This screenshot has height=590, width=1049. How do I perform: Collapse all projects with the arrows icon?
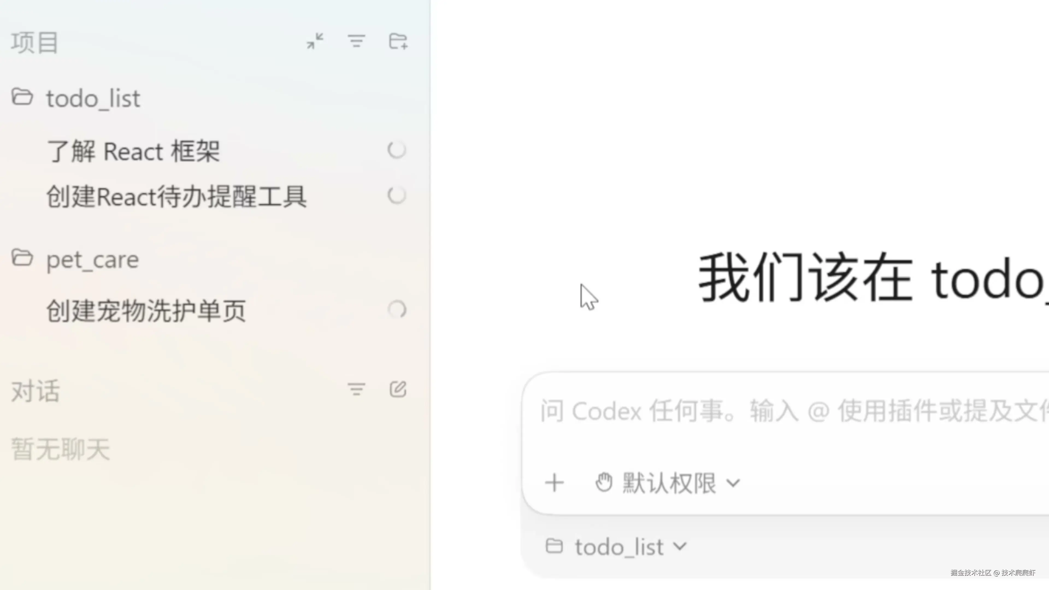click(315, 41)
